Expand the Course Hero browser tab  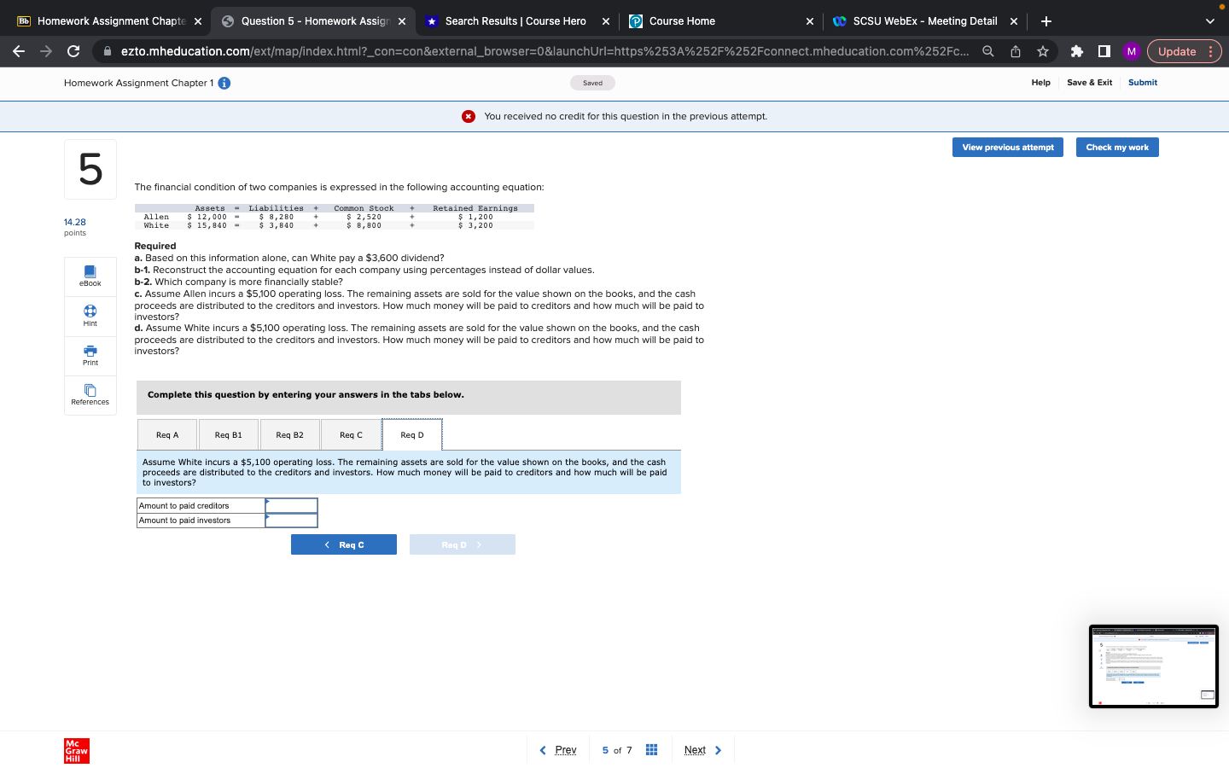pyautogui.click(x=512, y=20)
